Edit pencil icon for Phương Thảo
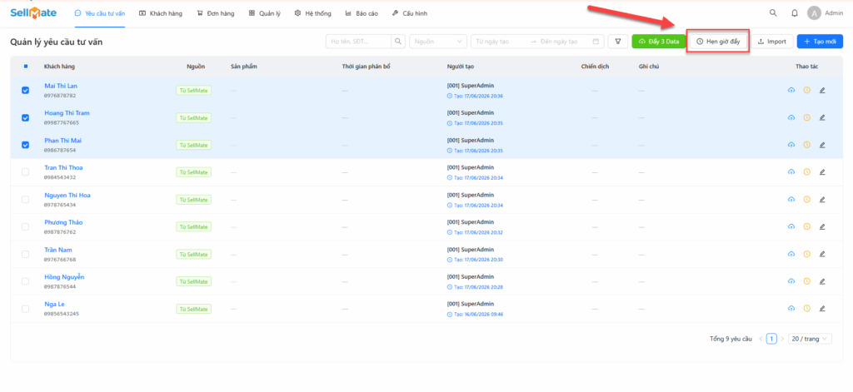Image resolution: width=853 pixels, height=392 pixels. tap(822, 226)
